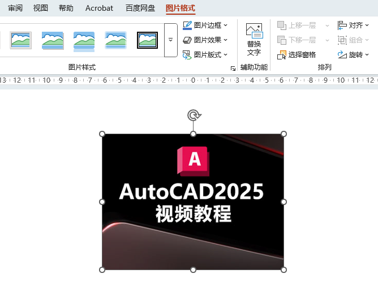Open the 图片版式 dropdown arrow
This screenshot has width=378, height=299.
(225, 54)
